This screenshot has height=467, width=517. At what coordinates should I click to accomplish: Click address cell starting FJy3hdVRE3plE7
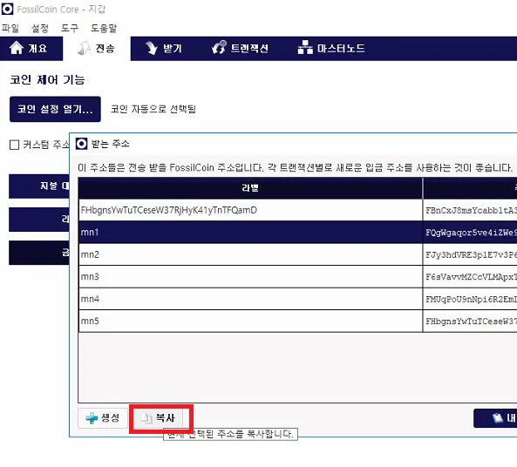471,254
